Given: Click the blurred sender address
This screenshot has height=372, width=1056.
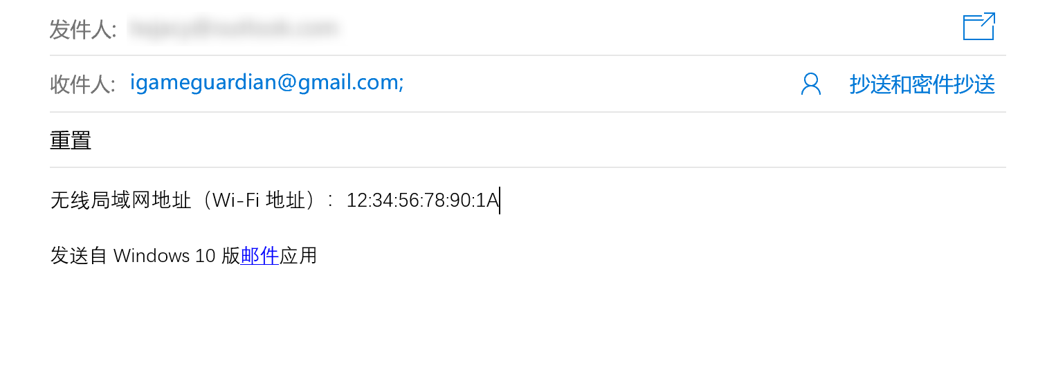Looking at the screenshot, I should tap(234, 29).
